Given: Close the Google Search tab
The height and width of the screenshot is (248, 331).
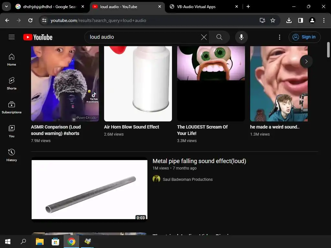Looking at the screenshot, I should point(83,7).
